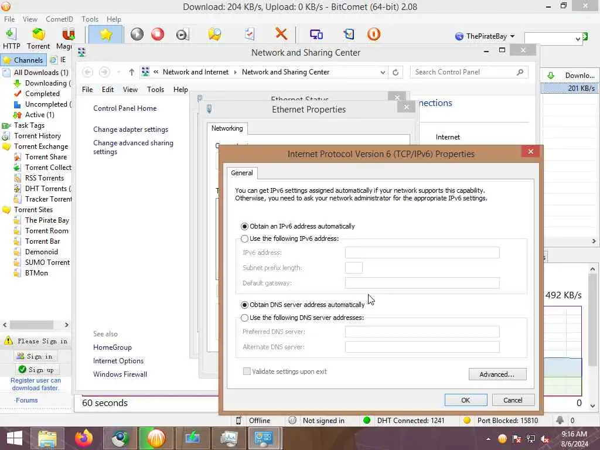600x450 pixels.
Task: Open Change advanced sharing settings link
Action: point(133,147)
